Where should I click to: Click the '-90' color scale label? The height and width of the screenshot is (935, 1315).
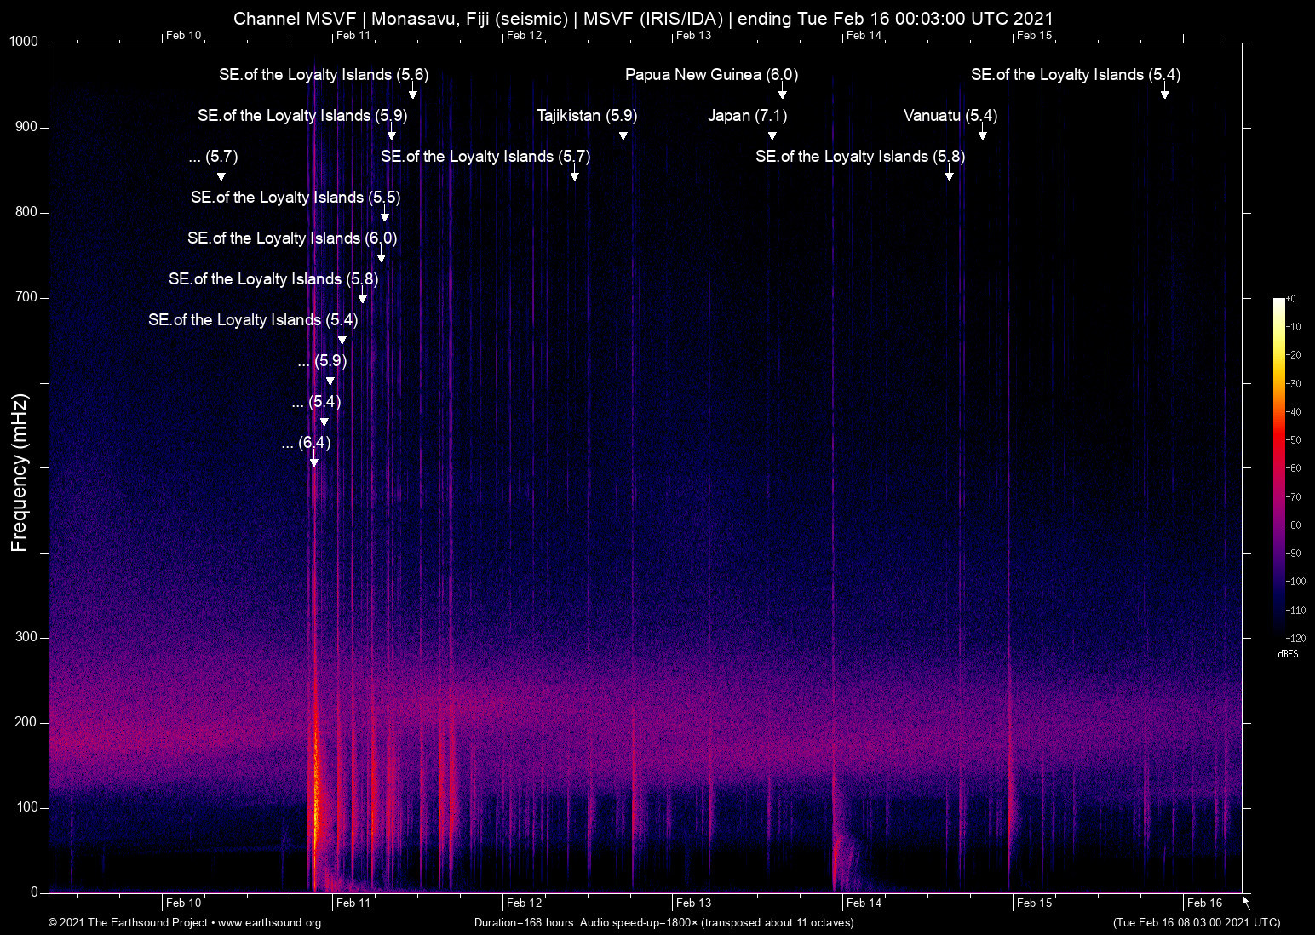tap(1294, 554)
